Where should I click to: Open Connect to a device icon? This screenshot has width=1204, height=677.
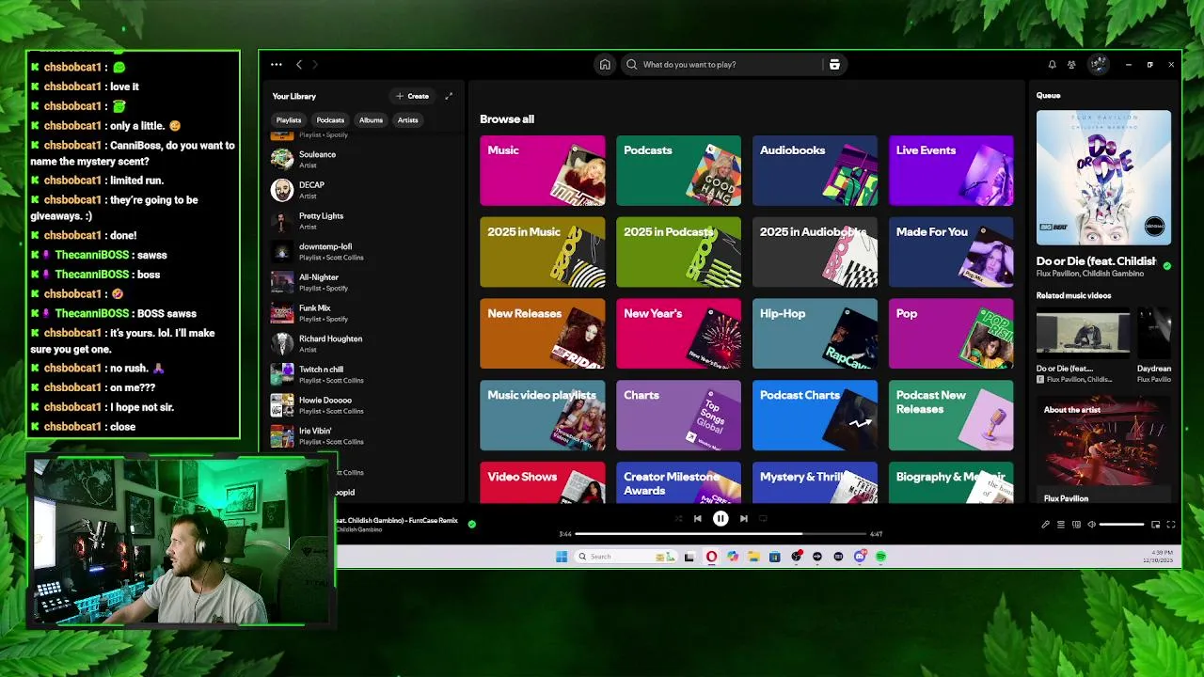pos(1076,525)
